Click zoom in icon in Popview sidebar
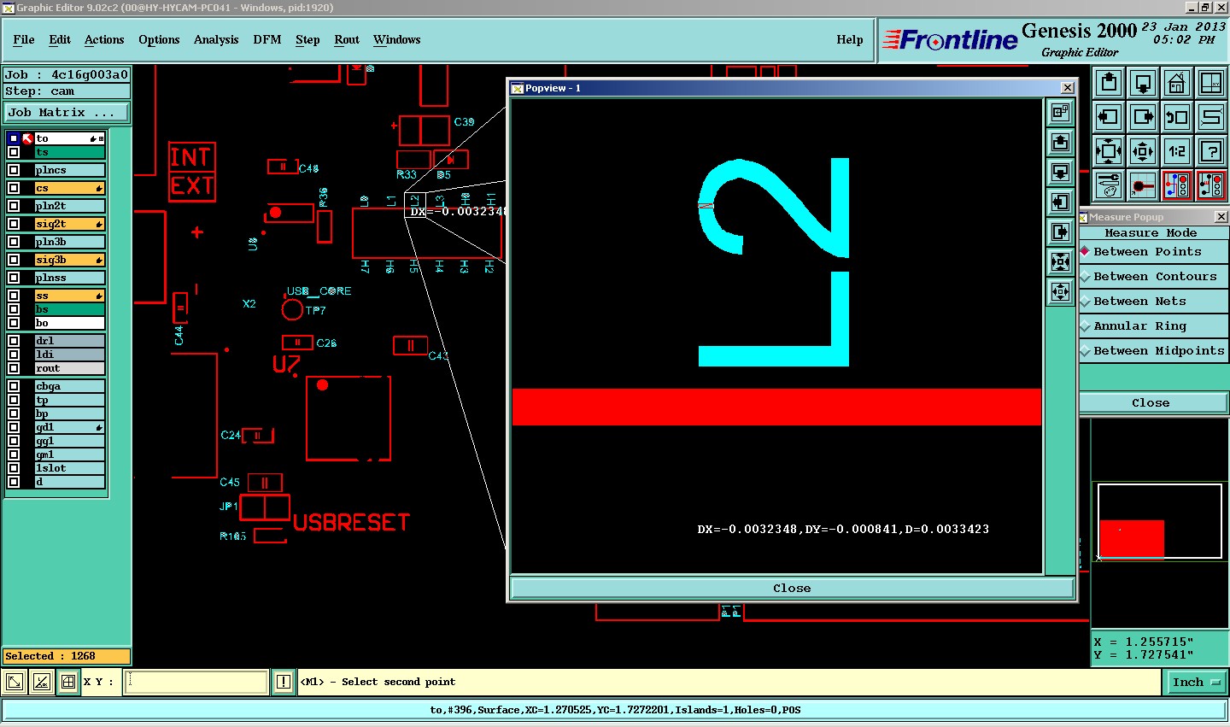Screen dimensions: 1230x727 (1060, 261)
